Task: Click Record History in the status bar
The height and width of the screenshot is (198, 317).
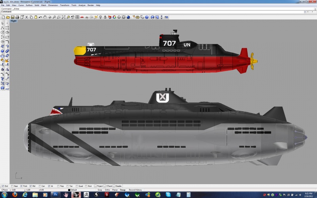Action: tap(135, 190)
